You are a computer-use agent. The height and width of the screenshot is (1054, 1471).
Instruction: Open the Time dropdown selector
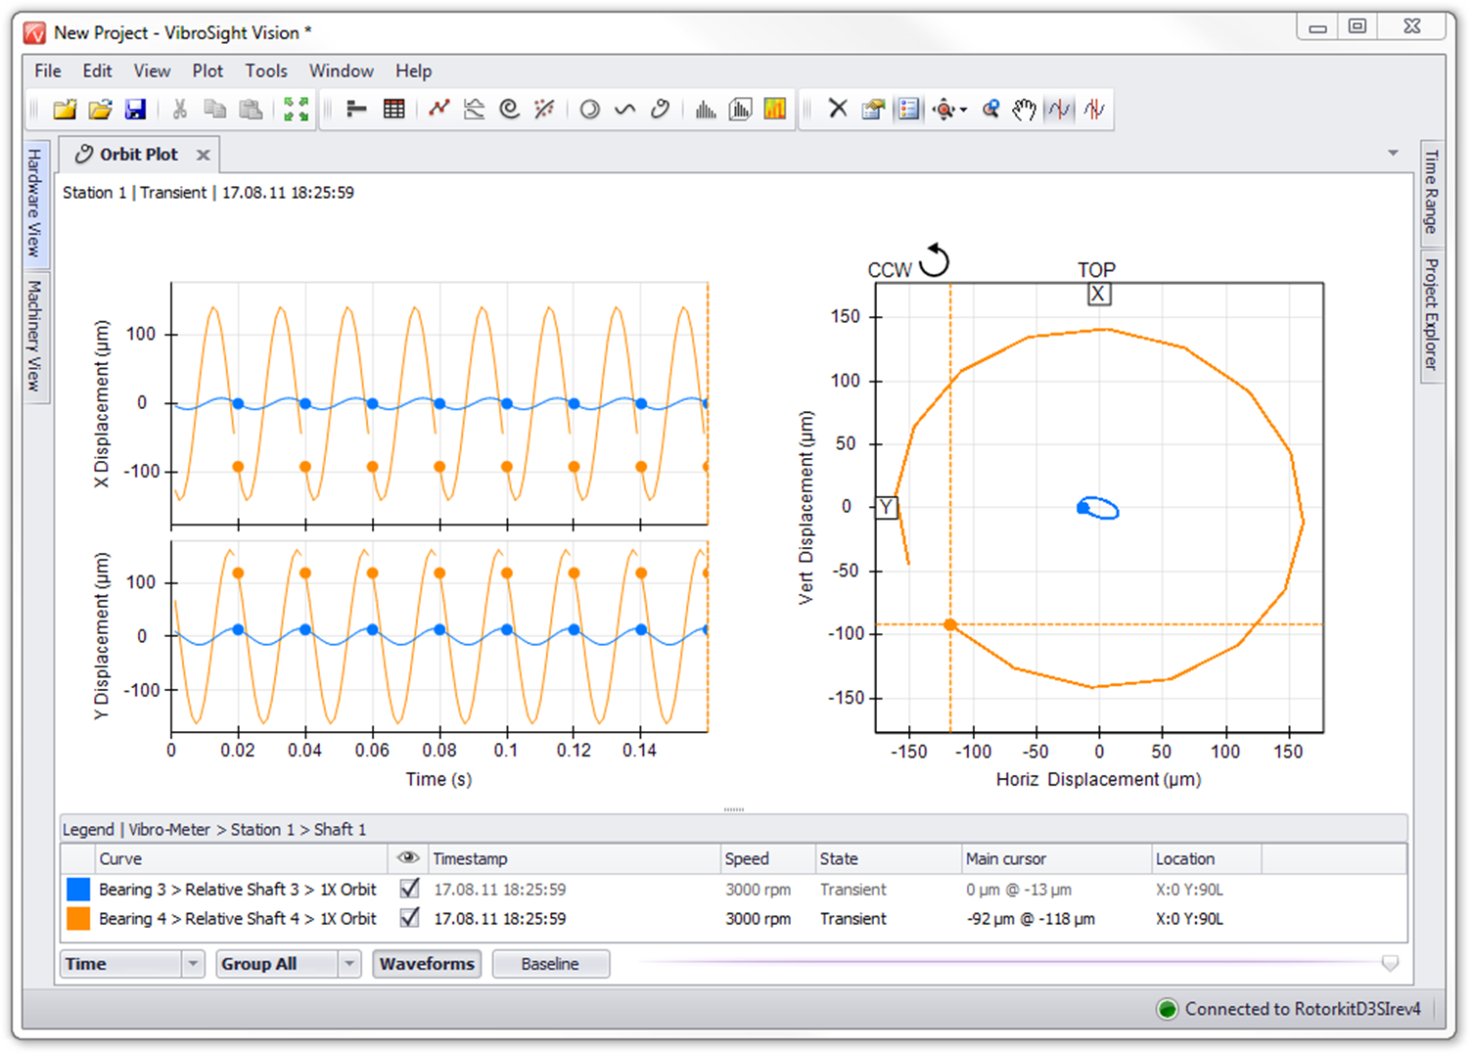193,964
